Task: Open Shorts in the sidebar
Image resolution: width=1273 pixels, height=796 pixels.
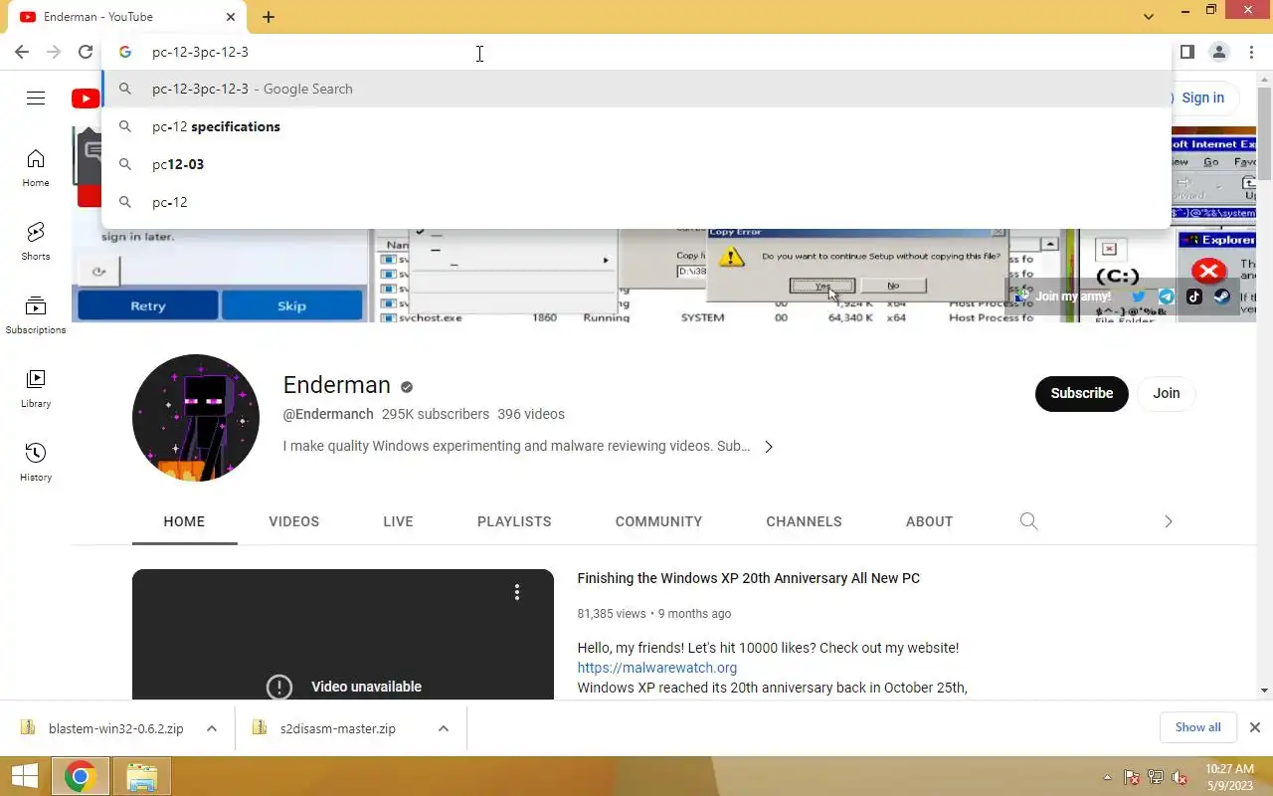Action: [x=36, y=242]
